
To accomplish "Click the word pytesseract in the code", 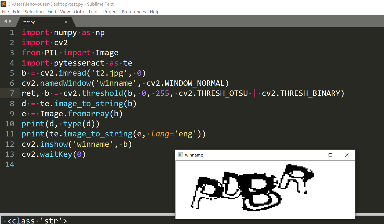I will point(79,63).
